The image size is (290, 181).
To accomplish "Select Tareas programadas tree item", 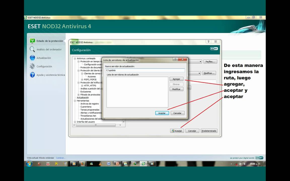I will pos(90,110).
